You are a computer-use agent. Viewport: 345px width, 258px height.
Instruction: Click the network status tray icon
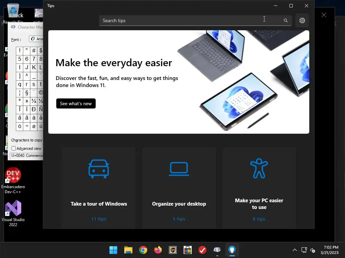pos(304,250)
